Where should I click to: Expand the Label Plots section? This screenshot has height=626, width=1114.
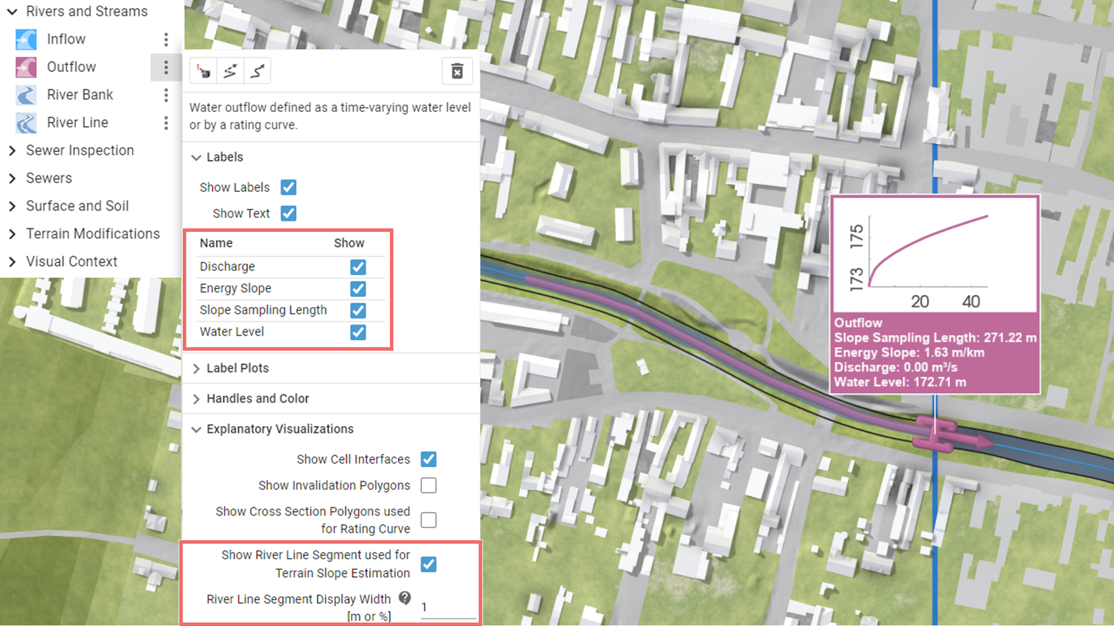237,368
